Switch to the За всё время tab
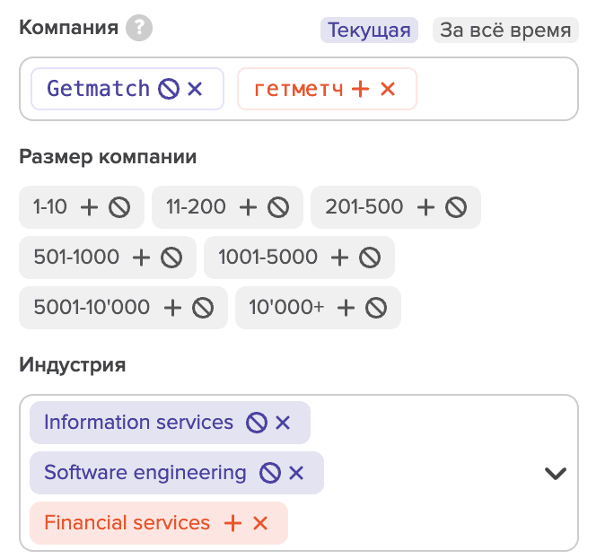 pyautogui.click(x=505, y=31)
